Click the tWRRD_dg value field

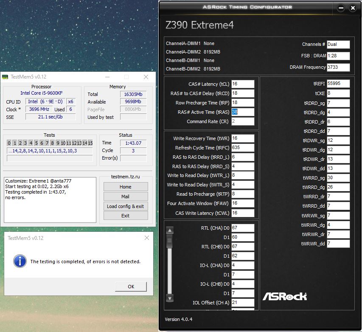click(338, 187)
